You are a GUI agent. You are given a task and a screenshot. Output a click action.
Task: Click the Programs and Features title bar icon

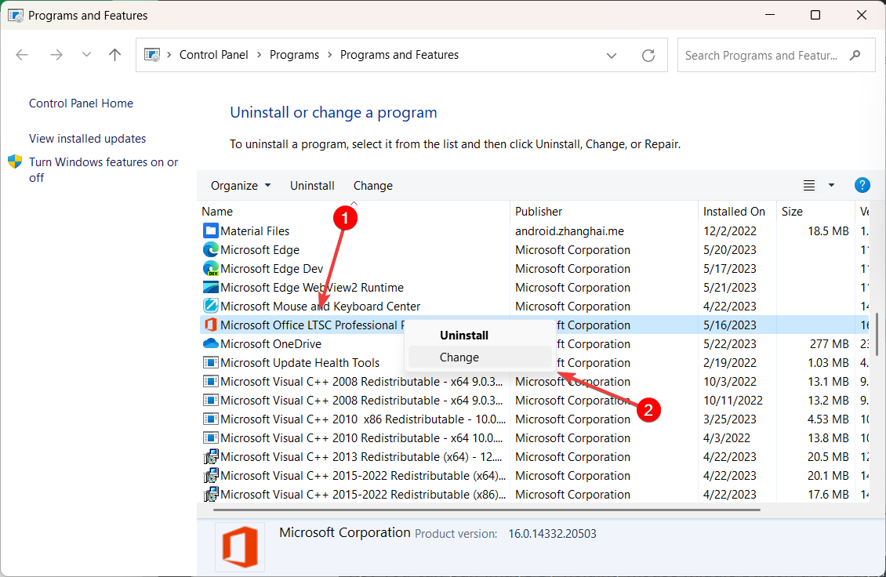click(x=15, y=15)
